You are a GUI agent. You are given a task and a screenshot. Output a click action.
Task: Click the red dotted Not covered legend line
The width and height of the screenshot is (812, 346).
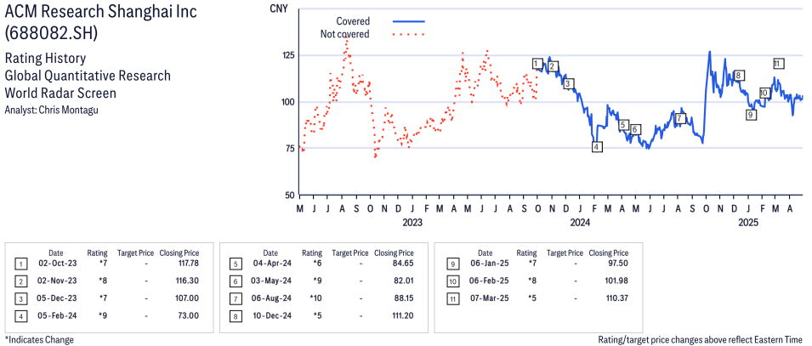409,34
